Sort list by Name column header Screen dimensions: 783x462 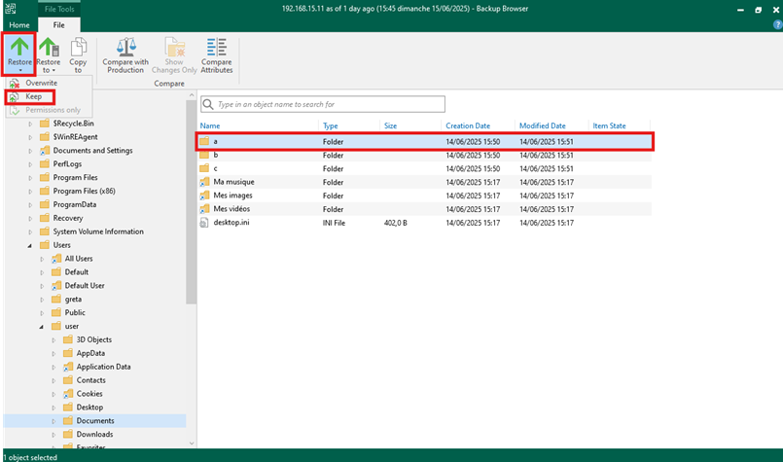click(x=210, y=125)
